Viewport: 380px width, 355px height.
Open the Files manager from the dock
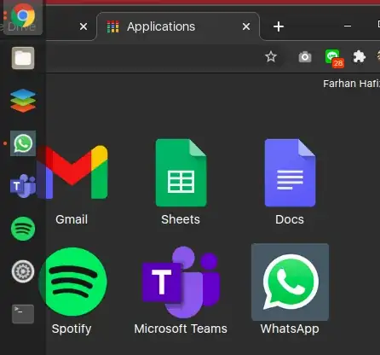[23, 58]
